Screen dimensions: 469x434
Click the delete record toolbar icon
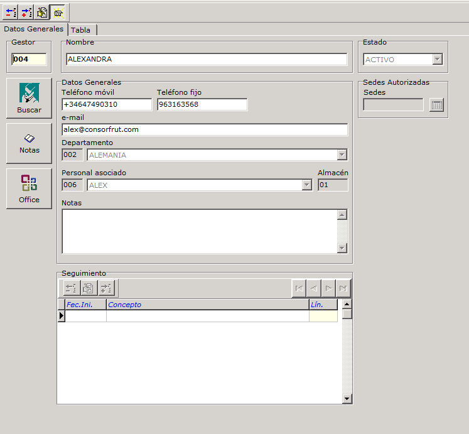(11, 12)
